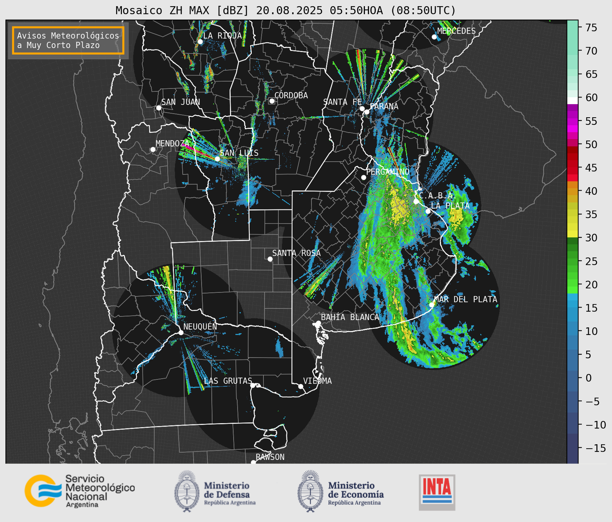Screen dimensions: 612x522
Task: Click the VIEDMA city marker dot
Action: click(x=301, y=387)
